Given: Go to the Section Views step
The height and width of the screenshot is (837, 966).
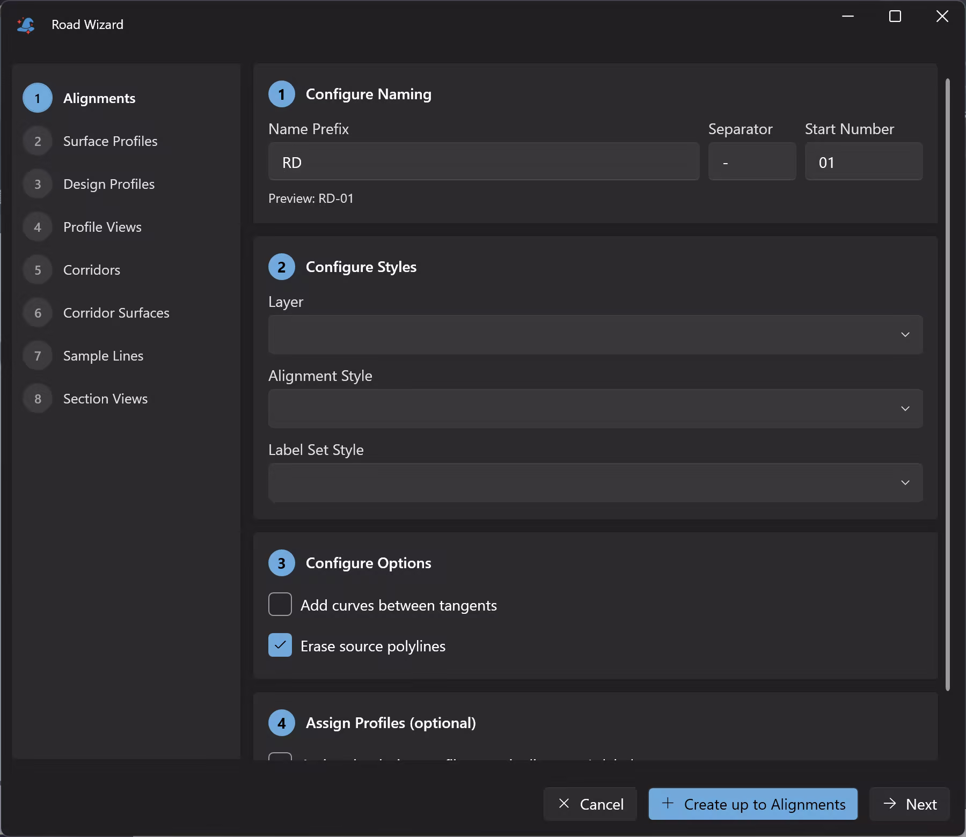Looking at the screenshot, I should (x=106, y=399).
